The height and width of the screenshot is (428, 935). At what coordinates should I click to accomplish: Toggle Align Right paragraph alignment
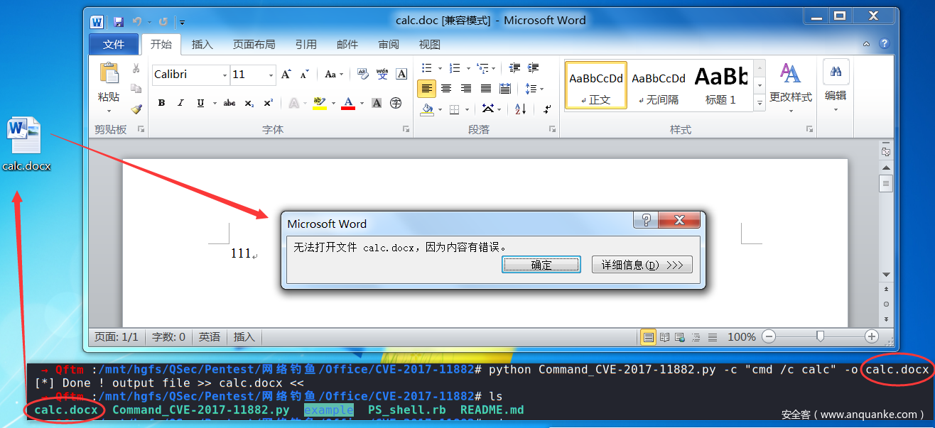466,89
